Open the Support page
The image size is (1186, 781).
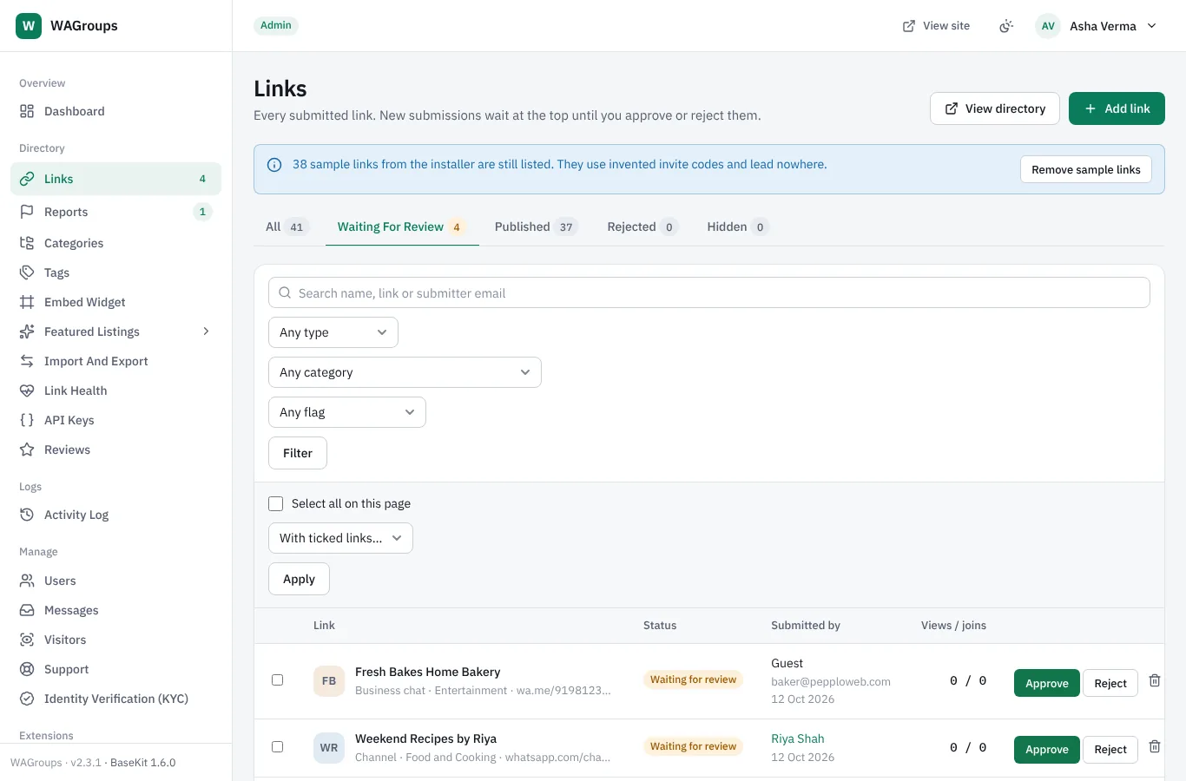(x=115, y=669)
